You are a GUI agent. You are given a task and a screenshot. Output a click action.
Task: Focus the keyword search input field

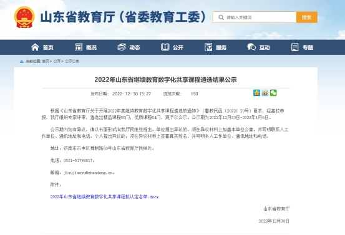[255, 17]
